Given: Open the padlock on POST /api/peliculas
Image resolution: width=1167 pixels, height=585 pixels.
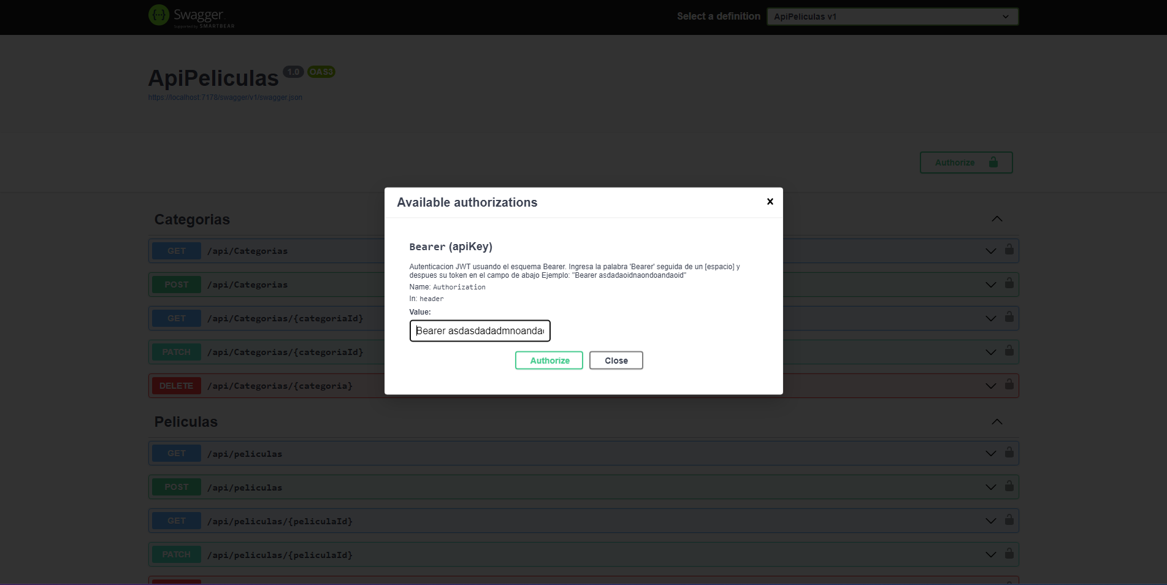Looking at the screenshot, I should tap(1009, 486).
